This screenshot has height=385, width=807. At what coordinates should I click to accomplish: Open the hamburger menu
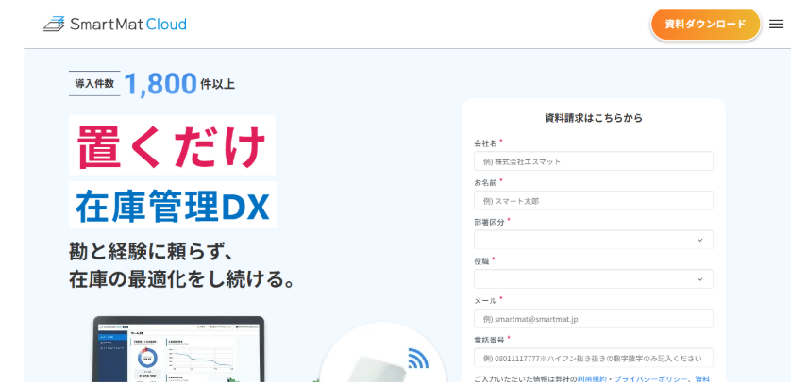pyautogui.click(x=776, y=25)
